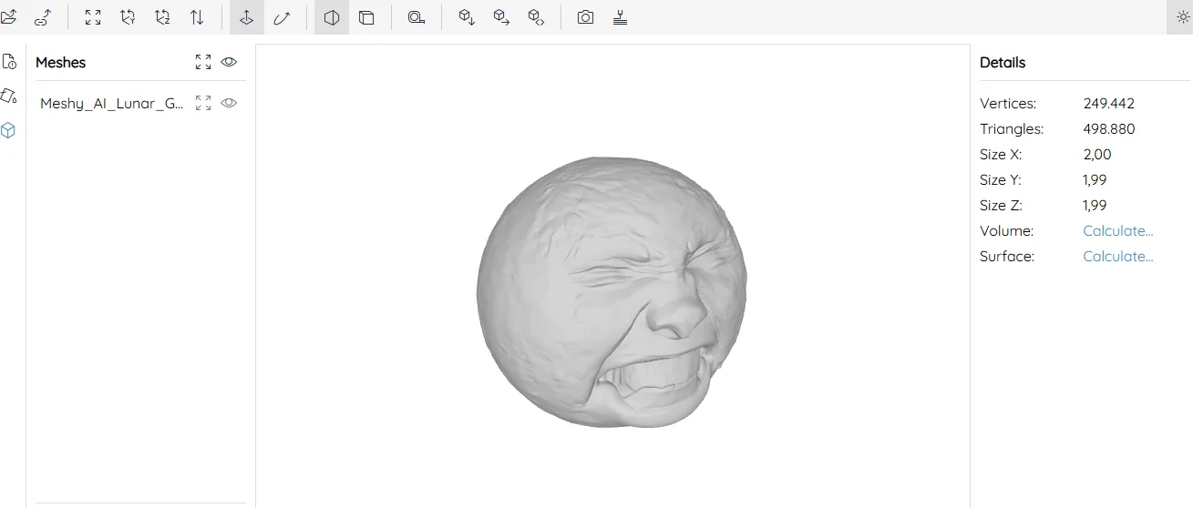This screenshot has height=508, width=1193.
Task: Open the Measure tool
Action: pos(417,17)
